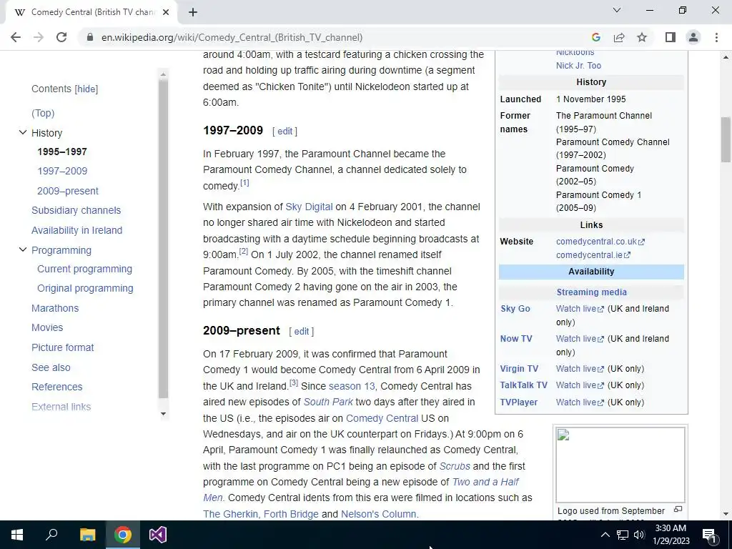732x549 pixels.
Task: Open the Google icon in the address bar
Action: (x=595, y=37)
